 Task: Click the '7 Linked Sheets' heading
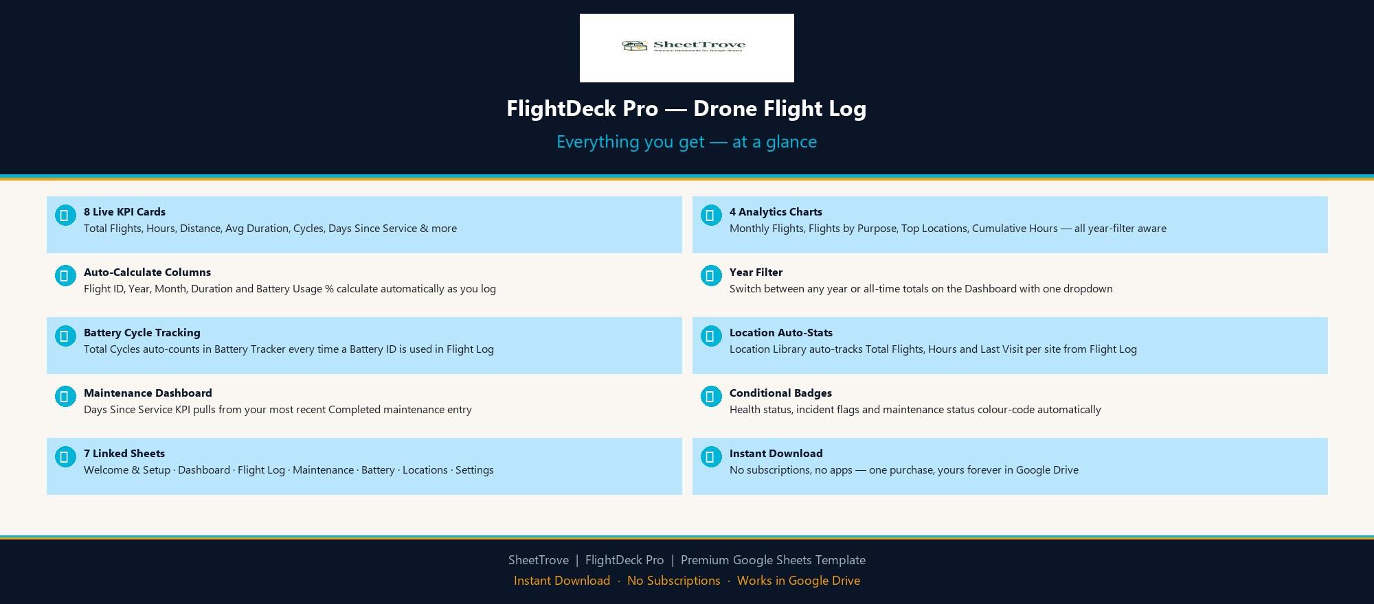124,453
